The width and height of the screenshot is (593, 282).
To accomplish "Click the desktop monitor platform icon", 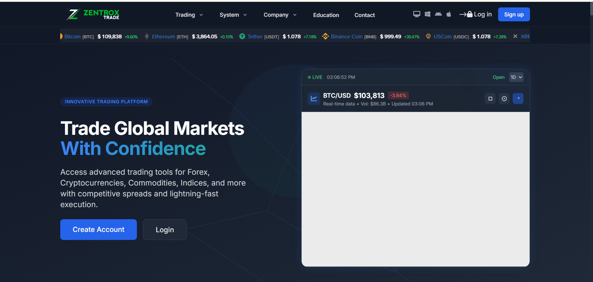I will pyautogui.click(x=416, y=14).
